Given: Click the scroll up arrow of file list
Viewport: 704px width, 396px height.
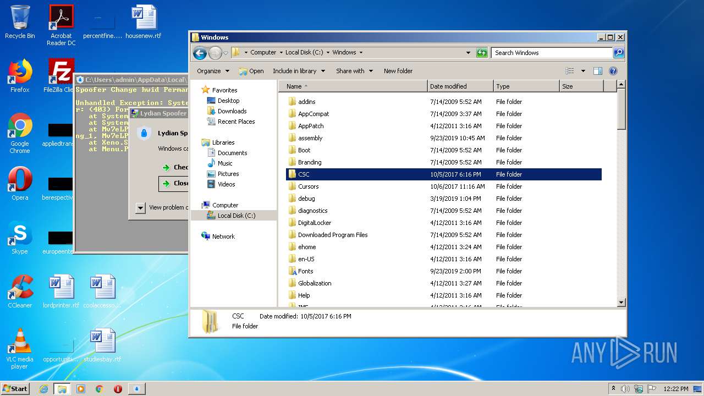Looking at the screenshot, I should [621, 85].
